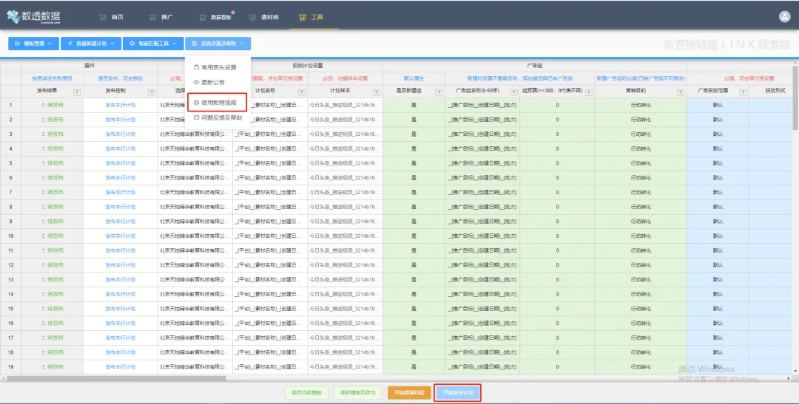This screenshot has width=799, height=404.
Task: Open the 广告投放范围 column filter
Action: (743, 92)
